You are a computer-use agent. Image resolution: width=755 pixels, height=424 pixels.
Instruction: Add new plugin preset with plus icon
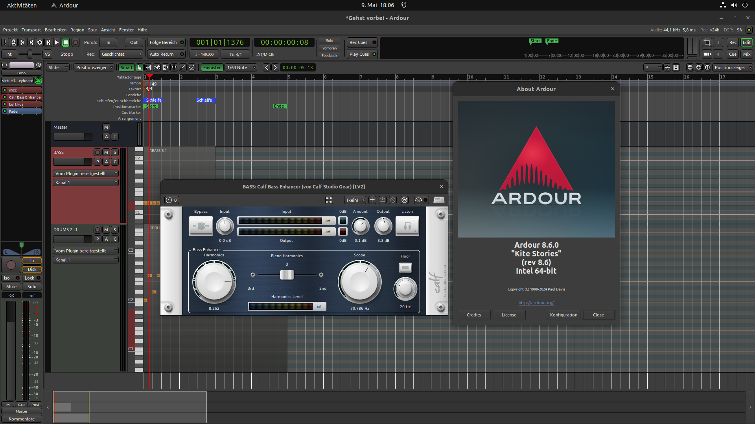pos(372,200)
